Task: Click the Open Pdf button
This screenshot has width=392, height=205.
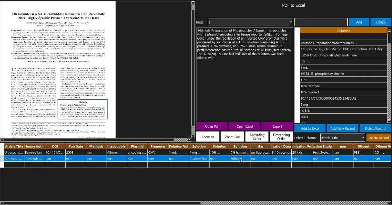Action: (x=212, y=126)
